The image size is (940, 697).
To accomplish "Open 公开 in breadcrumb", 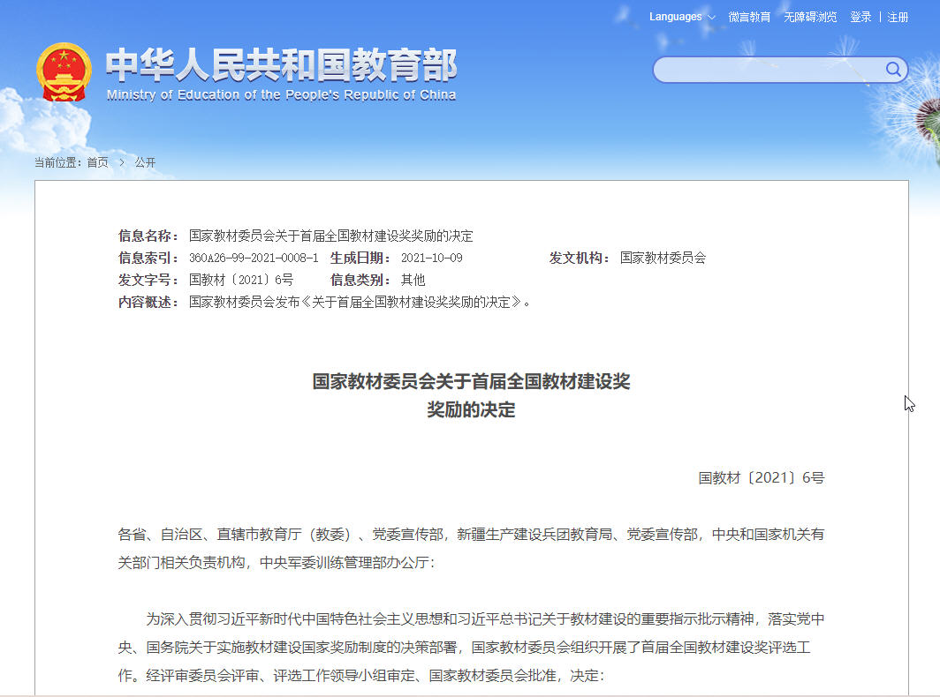I will [145, 162].
